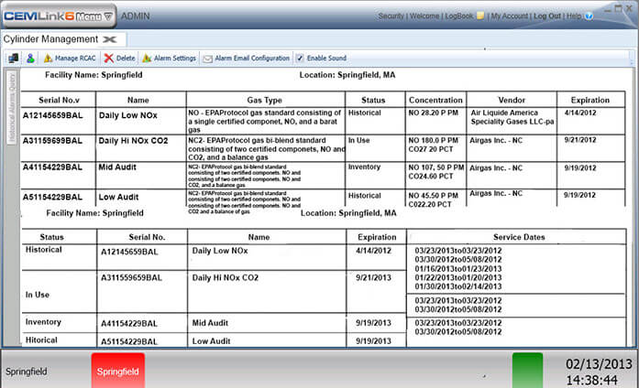The height and width of the screenshot is (388, 639).
Task: Open the Help link
Action: [573, 16]
